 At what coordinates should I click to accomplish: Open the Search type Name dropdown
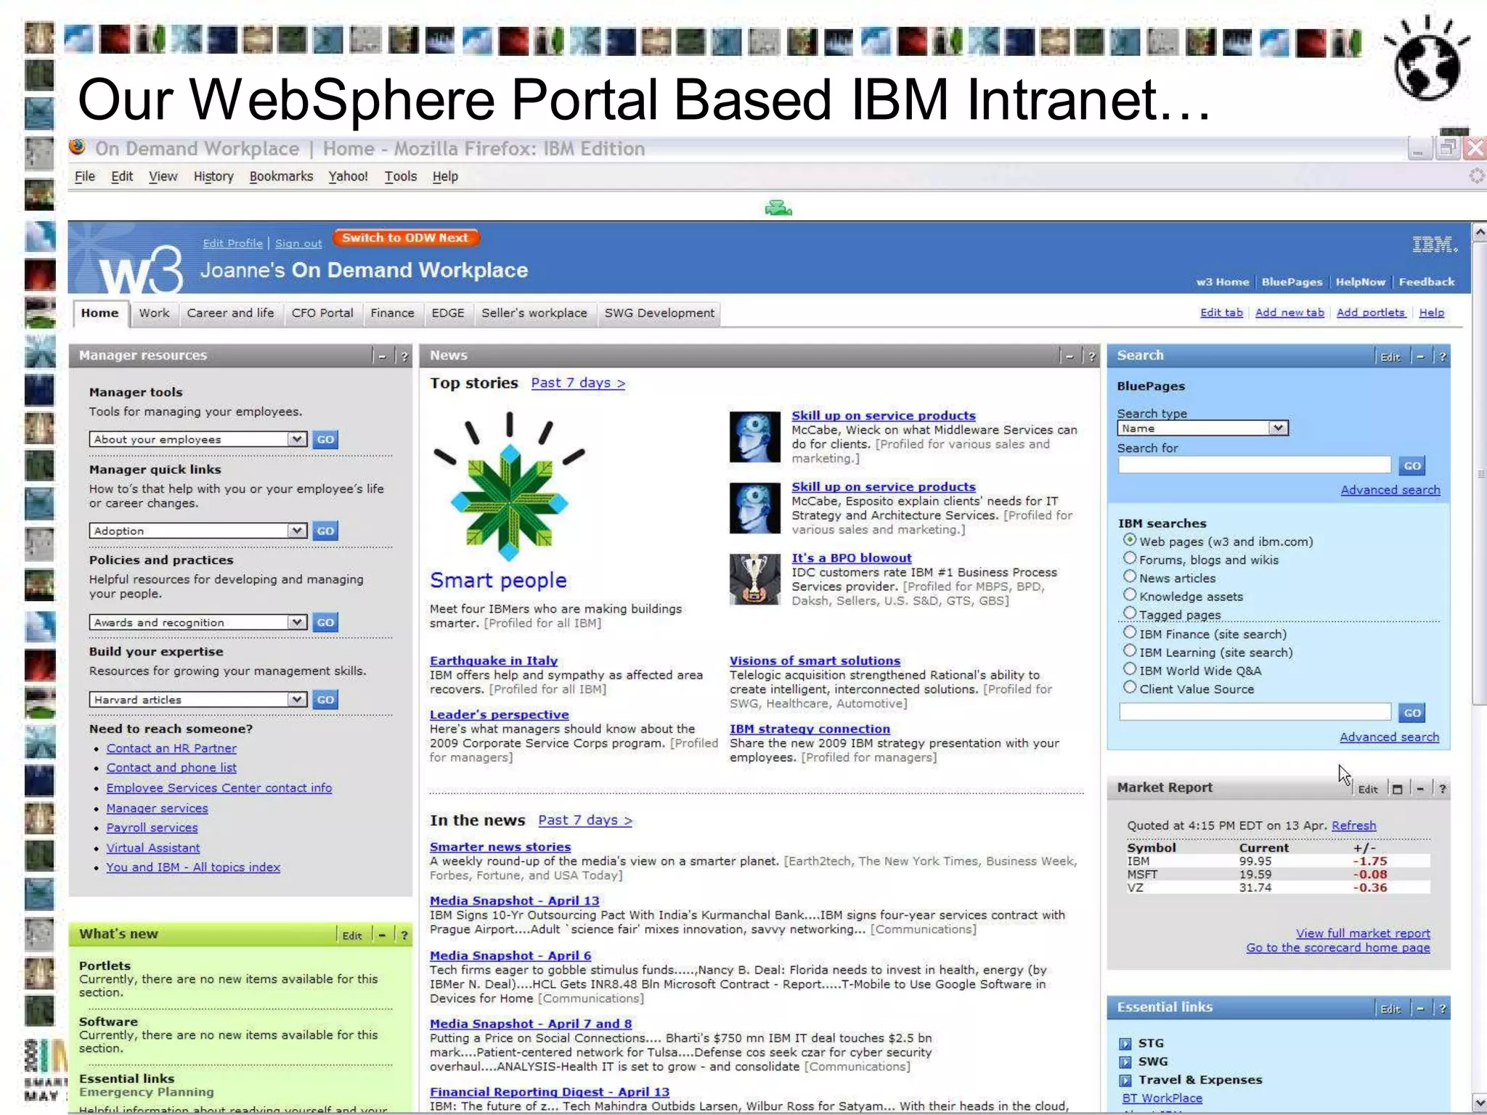coord(1202,428)
